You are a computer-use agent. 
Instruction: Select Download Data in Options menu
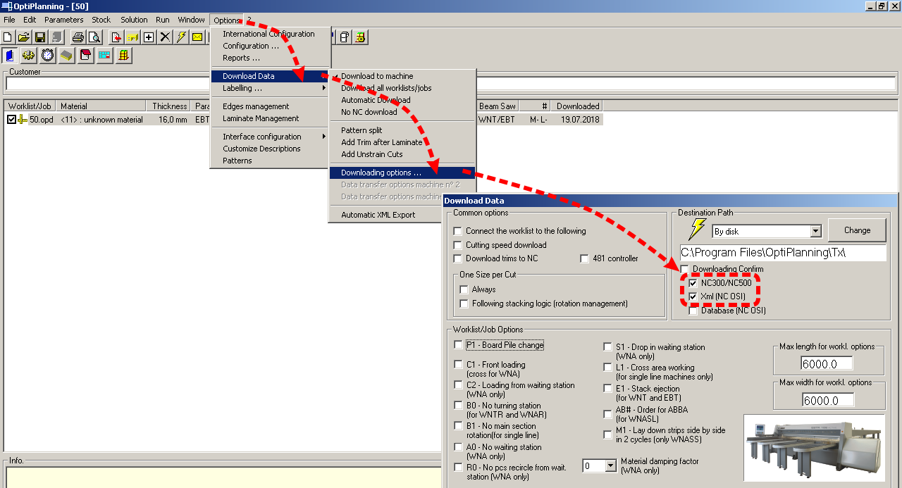point(271,76)
